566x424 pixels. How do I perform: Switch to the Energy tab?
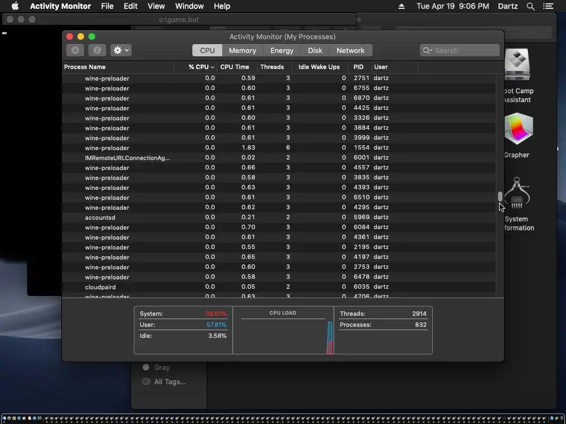pyautogui.click(x=282, y=50)
